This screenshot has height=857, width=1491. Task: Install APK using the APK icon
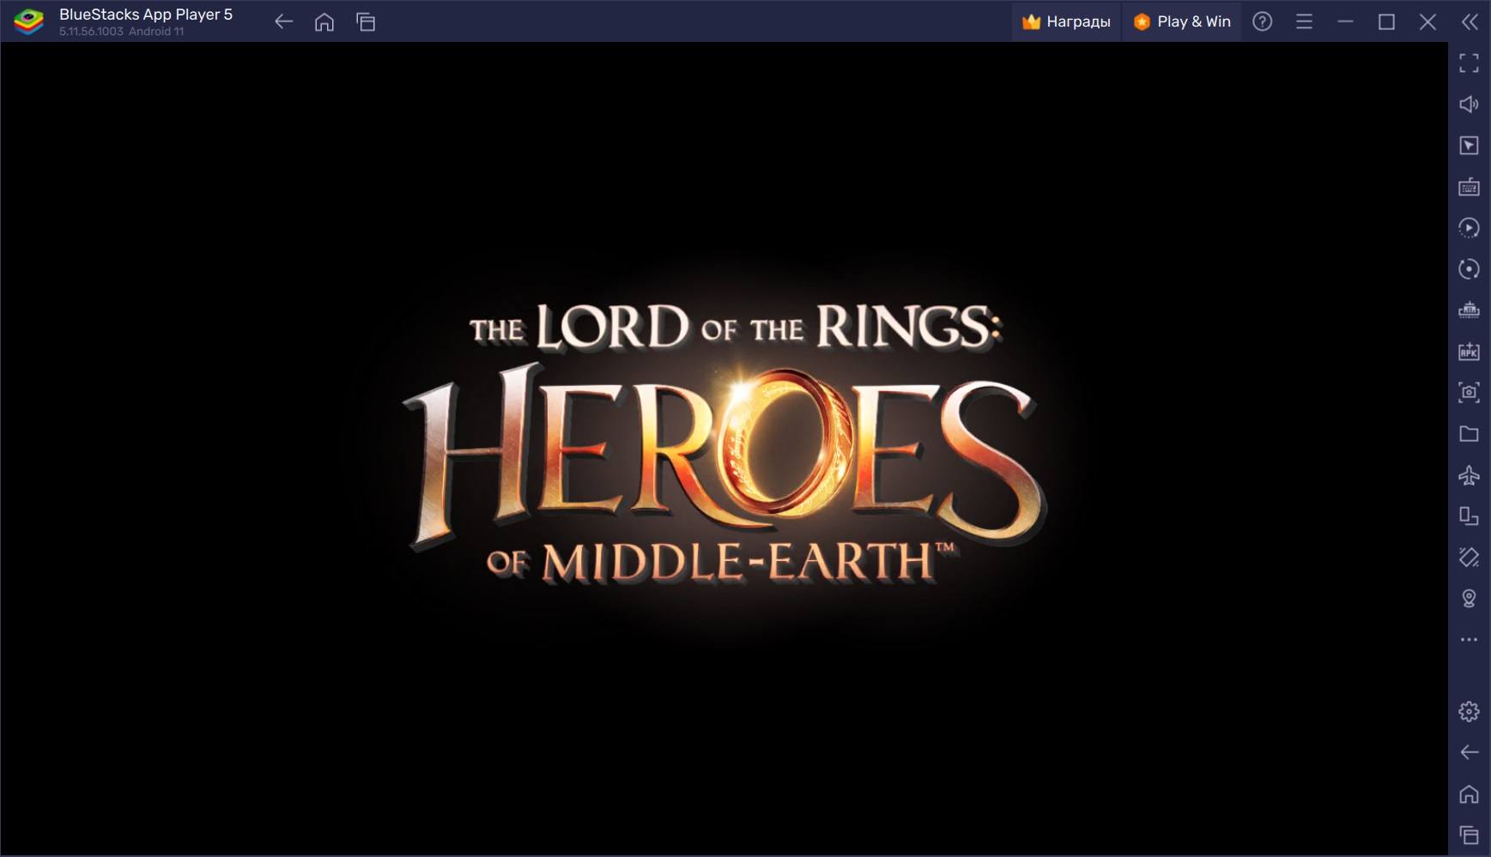coord(1469,351)
